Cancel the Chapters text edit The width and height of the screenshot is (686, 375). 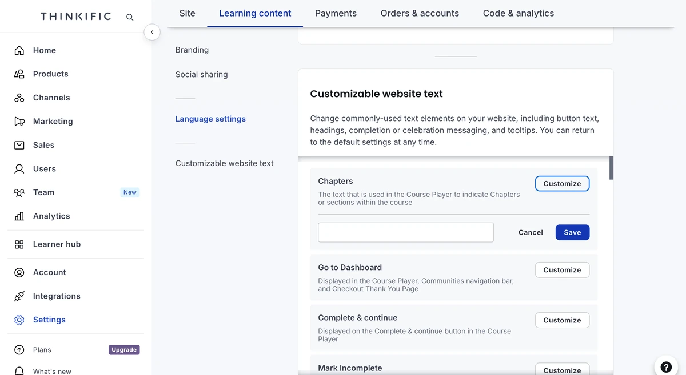[531, 232]
